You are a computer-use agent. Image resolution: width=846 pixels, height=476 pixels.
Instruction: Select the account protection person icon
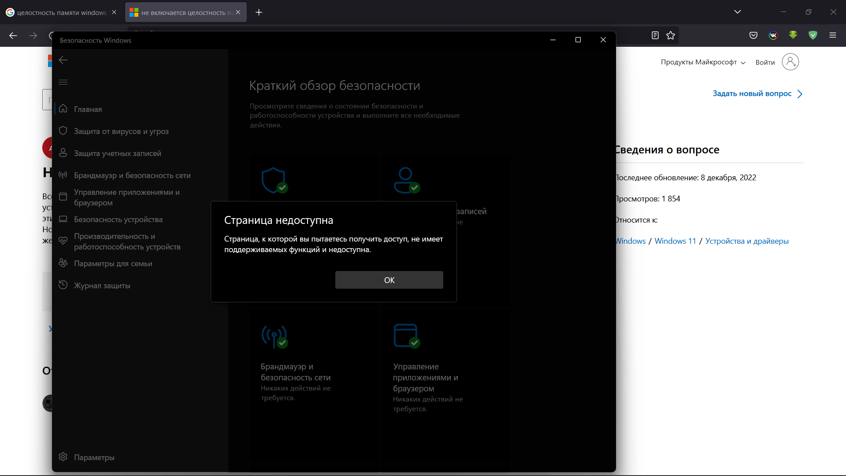pos(63,153)
